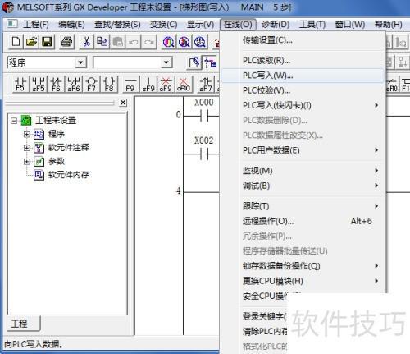The width and height of the screenshot is (410, 354).
Task: Choose PLC写入(W)... menu entry
Action: [303, 76]
